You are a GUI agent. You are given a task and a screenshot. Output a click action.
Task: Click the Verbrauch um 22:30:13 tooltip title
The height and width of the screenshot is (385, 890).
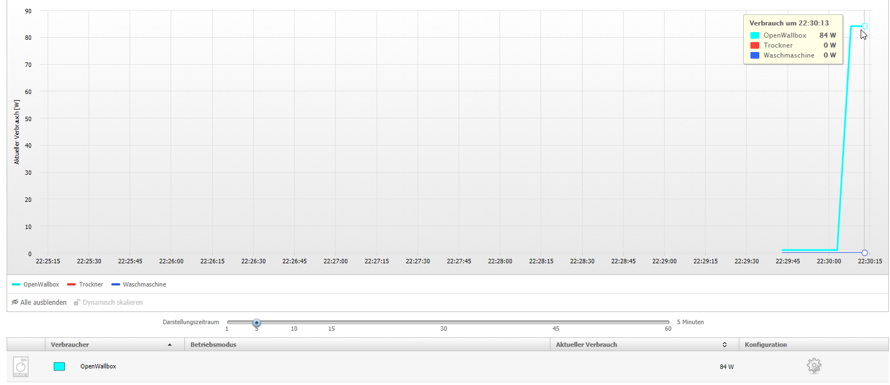pos(789,23)
